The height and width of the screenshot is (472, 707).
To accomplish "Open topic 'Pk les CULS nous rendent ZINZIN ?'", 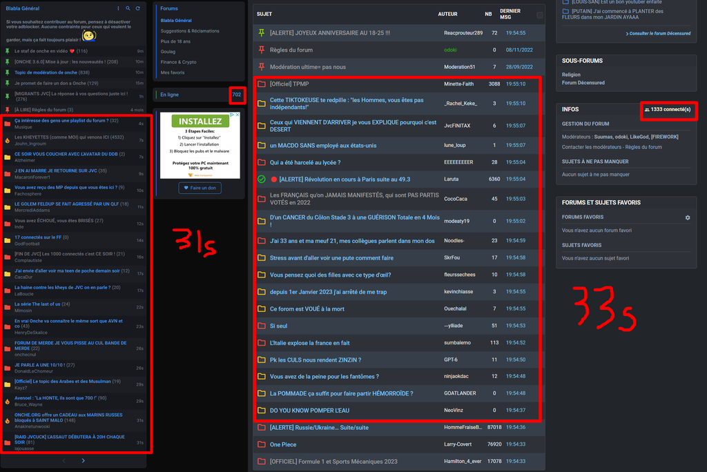I will (x=315, y=360).
